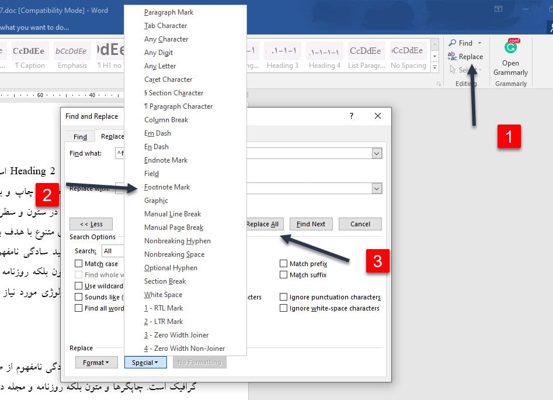The height and width of the screenshot is (400, 553).
Task: Choose 3 - Zero Width Joiner
Action: [x=185, y=335]
